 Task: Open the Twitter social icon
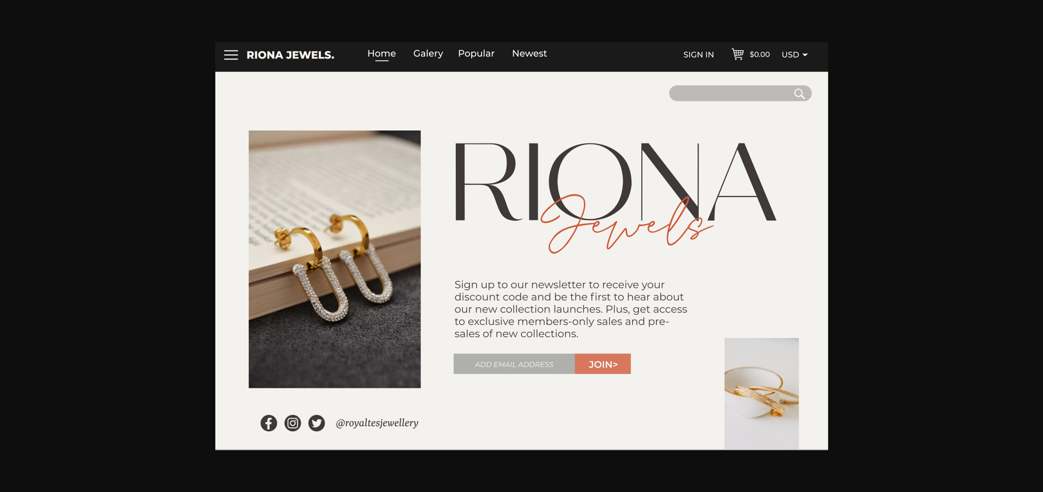pos(317,423)
